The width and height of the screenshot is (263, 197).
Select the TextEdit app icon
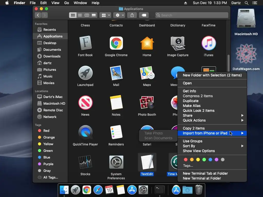coord(147,162)
